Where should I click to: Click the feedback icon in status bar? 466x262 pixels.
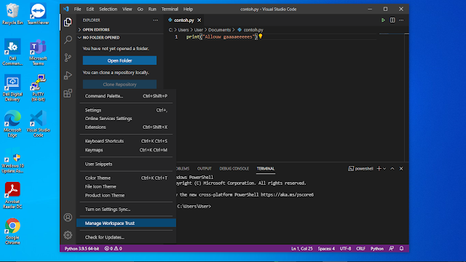(392, 248)
